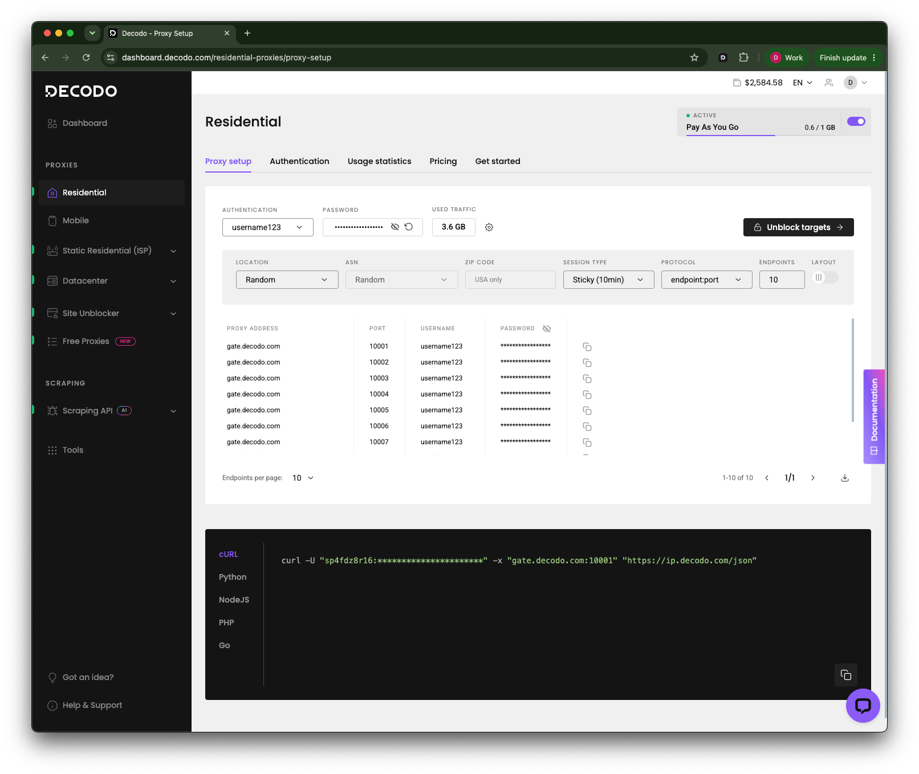Copy the cURL code snippet

click(x=846, y=675)
